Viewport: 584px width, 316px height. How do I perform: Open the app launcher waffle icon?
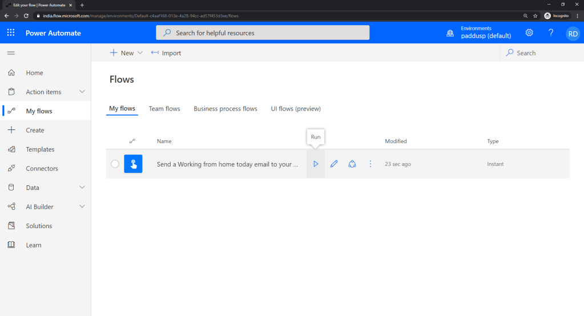(11, 33)
